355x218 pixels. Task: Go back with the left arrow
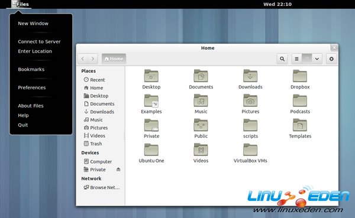click(x=83, y=59)
